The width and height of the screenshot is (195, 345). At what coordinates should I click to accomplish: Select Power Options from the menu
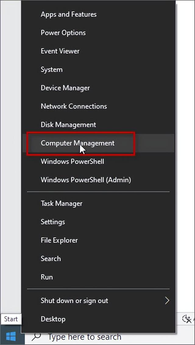coord(98,33)
